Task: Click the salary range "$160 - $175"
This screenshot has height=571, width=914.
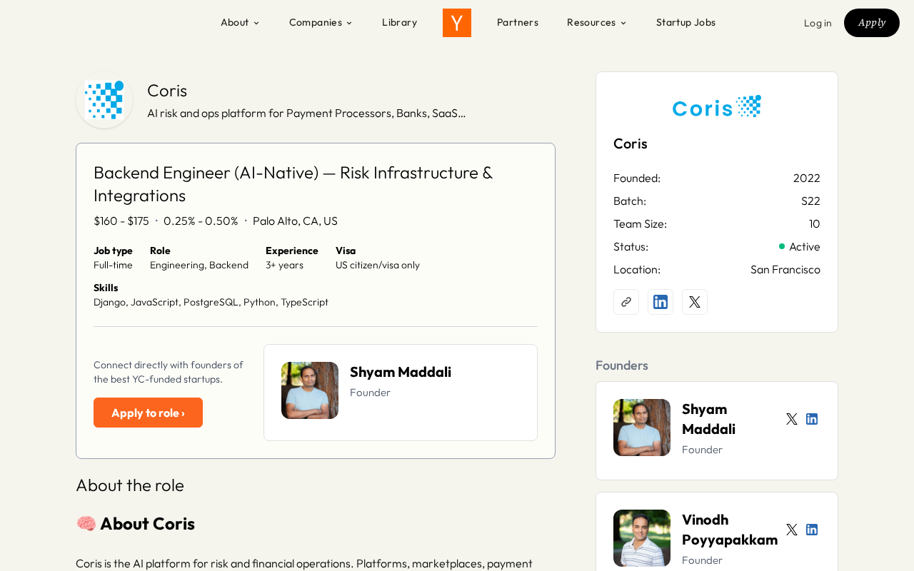Action: [121, 221]
